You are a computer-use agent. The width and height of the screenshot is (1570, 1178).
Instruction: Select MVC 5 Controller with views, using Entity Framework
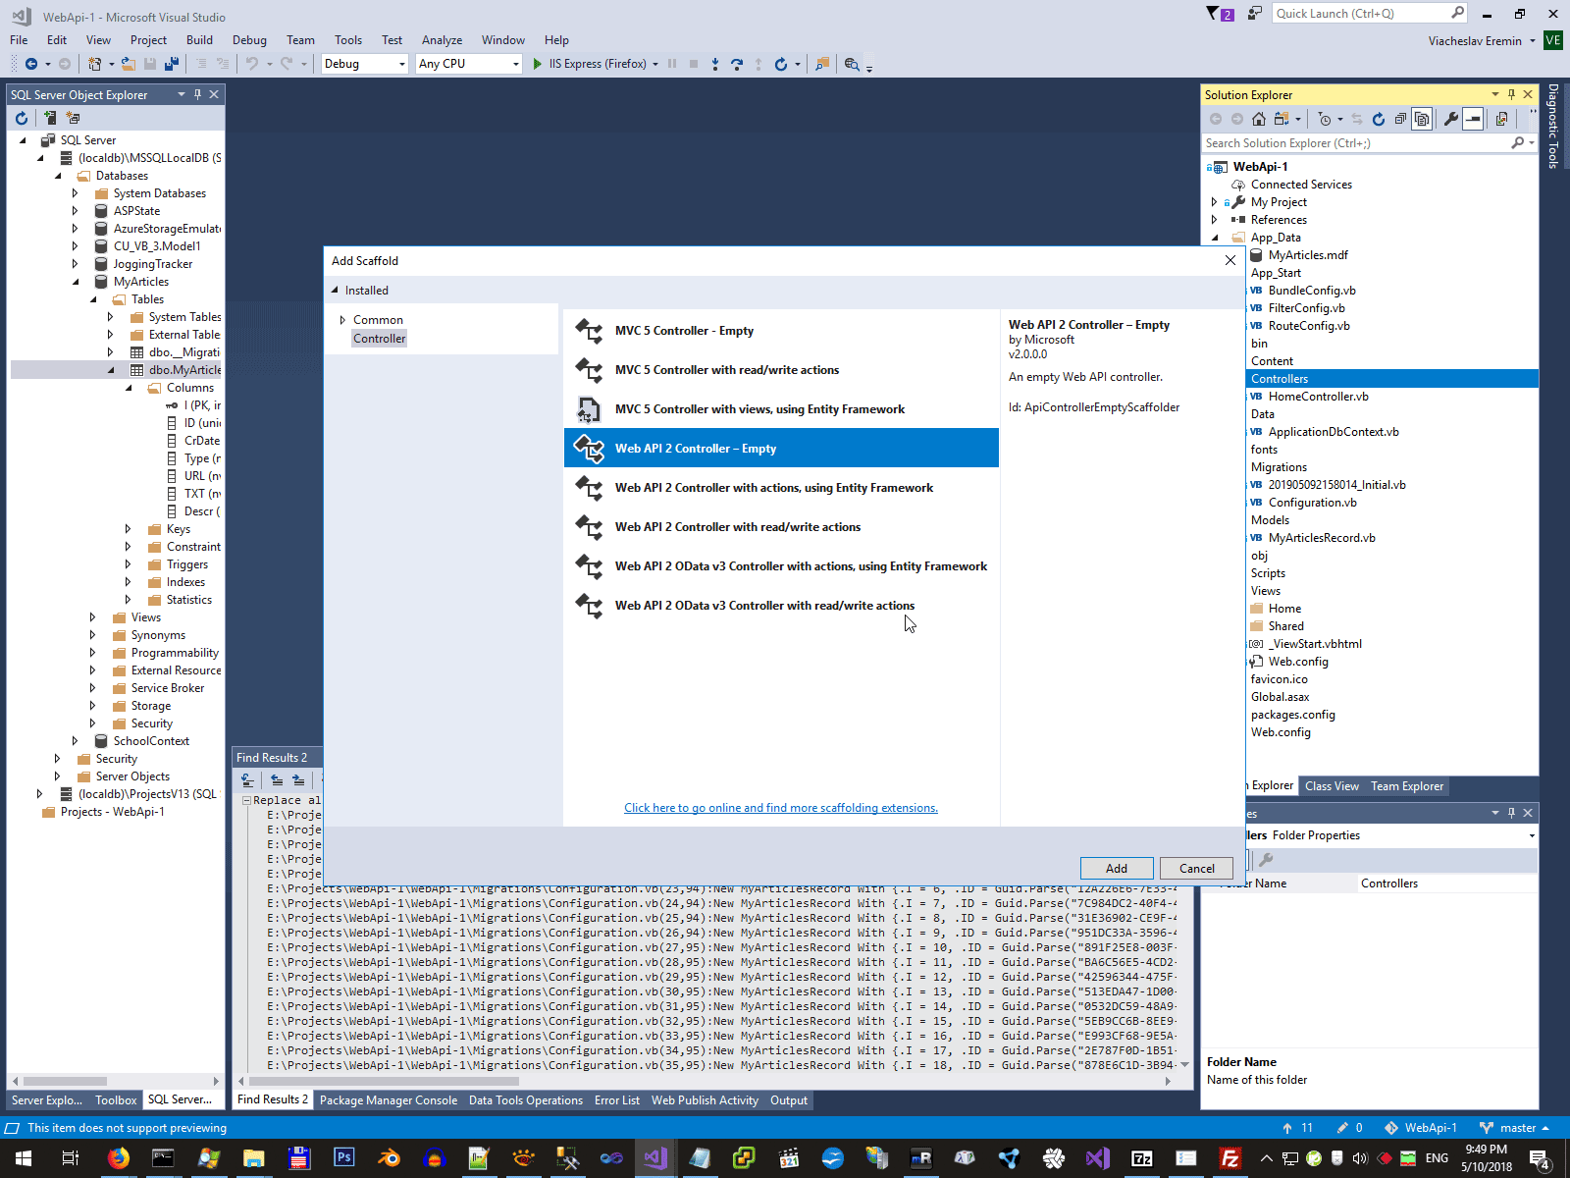(781, 409)
